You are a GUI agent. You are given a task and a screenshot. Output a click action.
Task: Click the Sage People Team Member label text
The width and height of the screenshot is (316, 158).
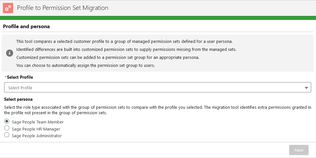tap(38, 122)
